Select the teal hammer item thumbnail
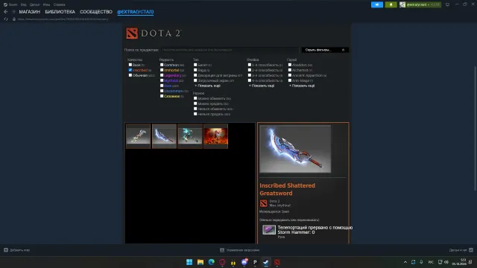 190,135
